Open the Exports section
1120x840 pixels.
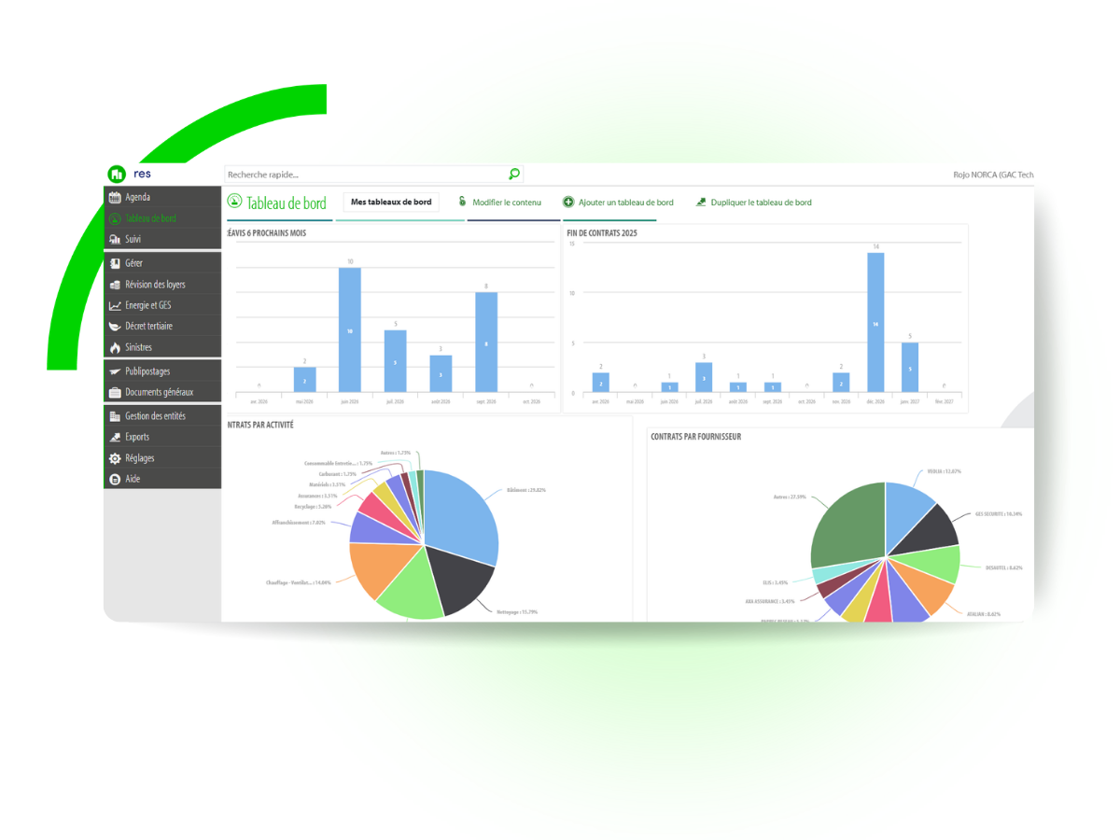tap(137, 437)
